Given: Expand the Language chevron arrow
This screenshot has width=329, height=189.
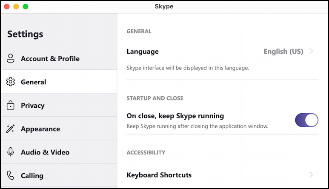Looking at the screenshot, I should point(311,52).
